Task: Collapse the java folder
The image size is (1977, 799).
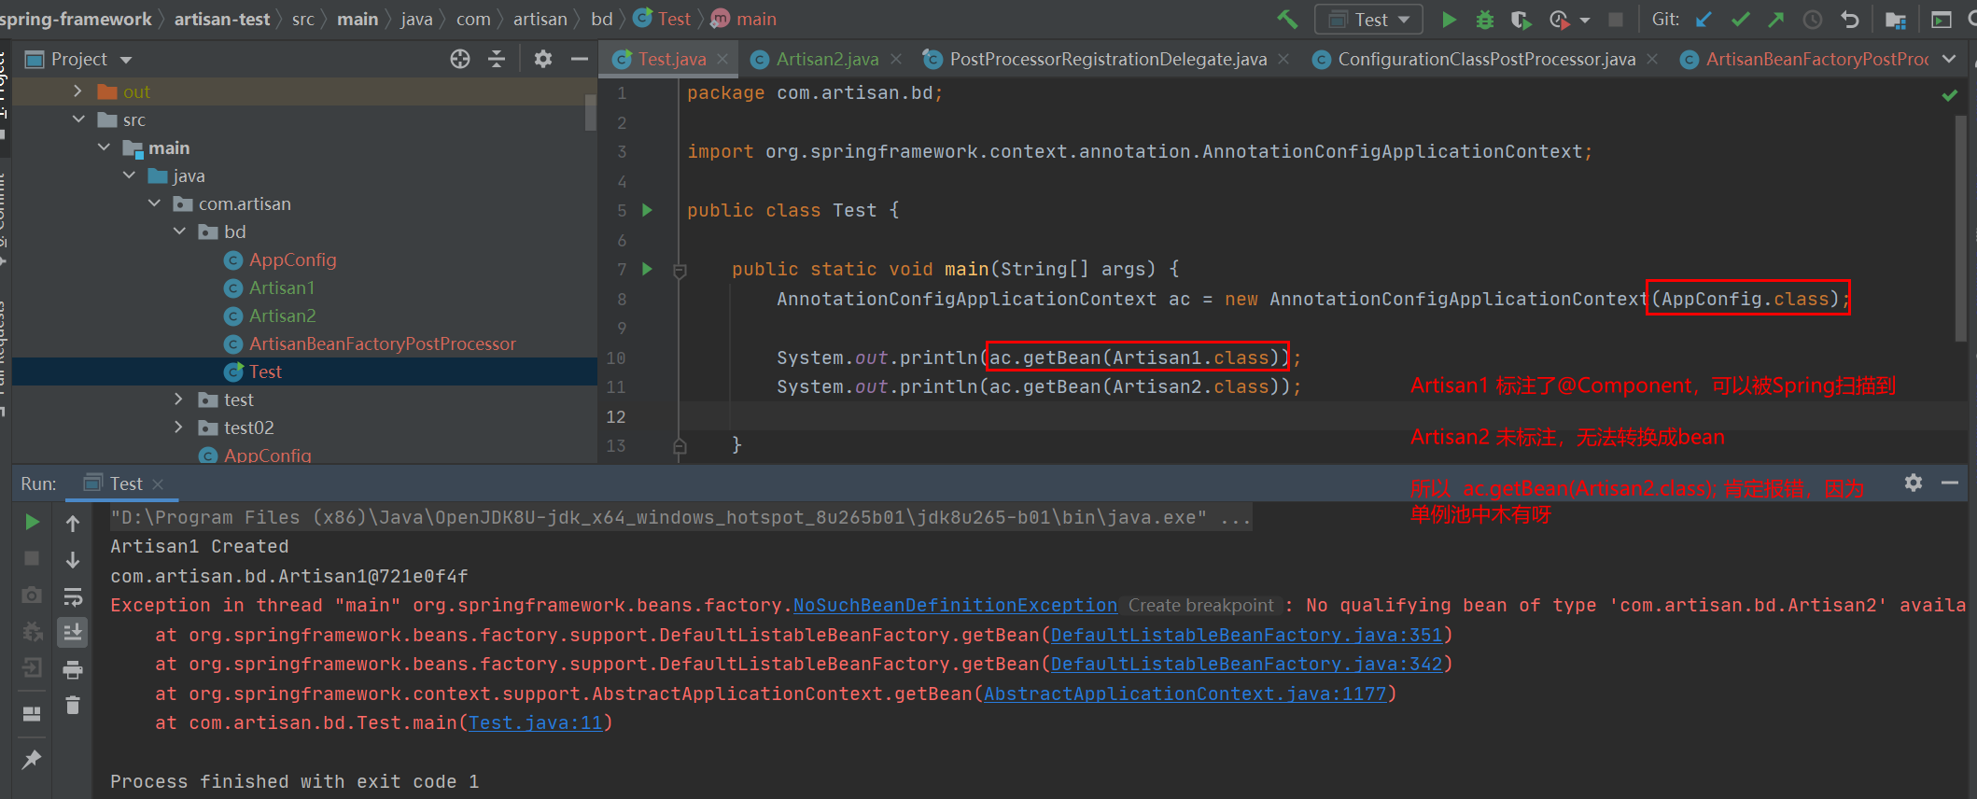Action: (129, 175)
